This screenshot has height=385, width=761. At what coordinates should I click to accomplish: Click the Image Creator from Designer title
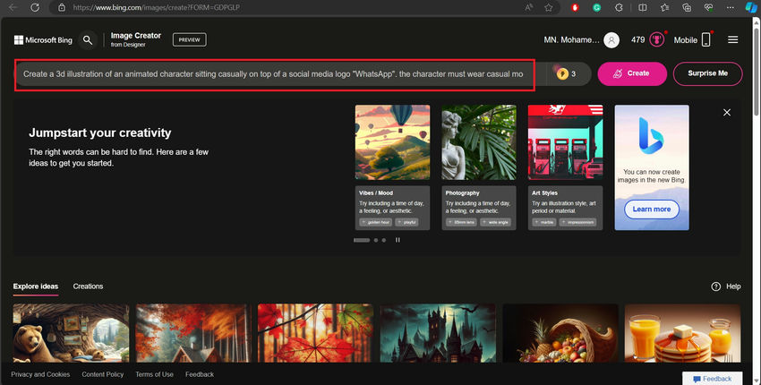(135, 39)
